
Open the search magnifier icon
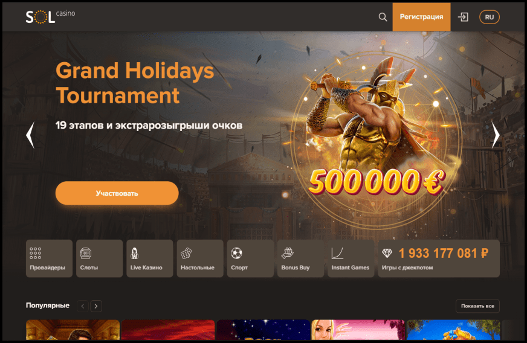pos(383,17)
